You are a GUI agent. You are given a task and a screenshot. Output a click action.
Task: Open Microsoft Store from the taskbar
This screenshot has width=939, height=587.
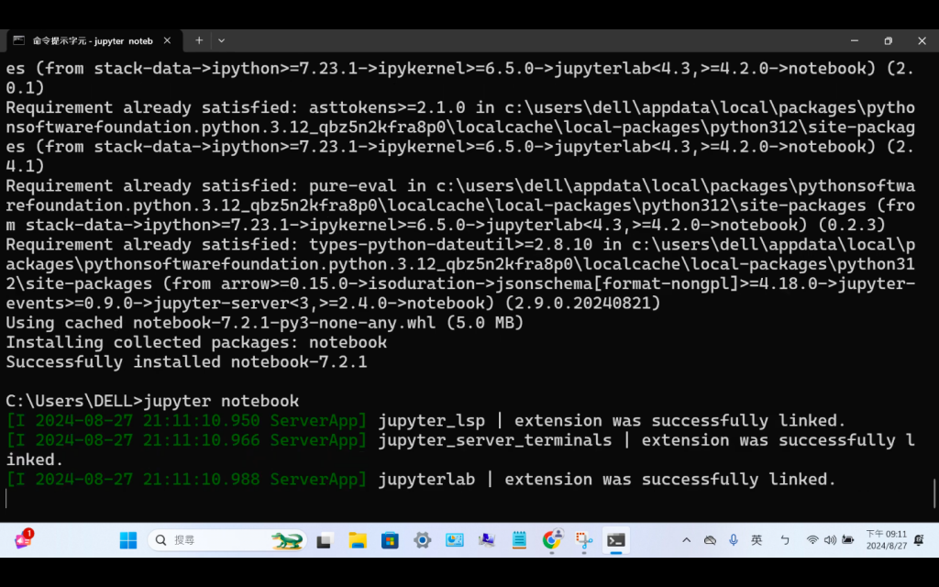pos(390,540)
